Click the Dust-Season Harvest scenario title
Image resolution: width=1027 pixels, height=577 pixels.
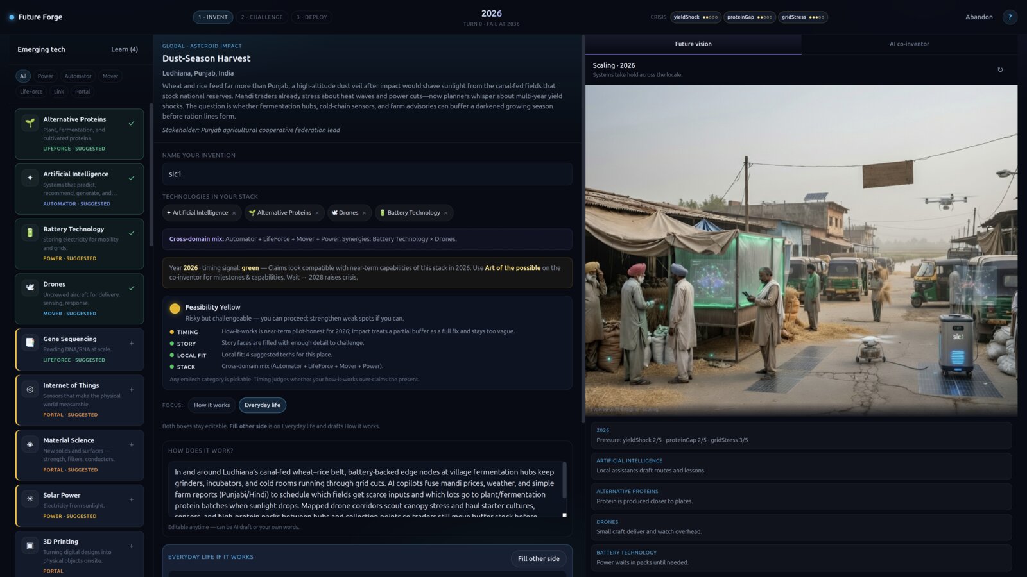coord(206,58)
